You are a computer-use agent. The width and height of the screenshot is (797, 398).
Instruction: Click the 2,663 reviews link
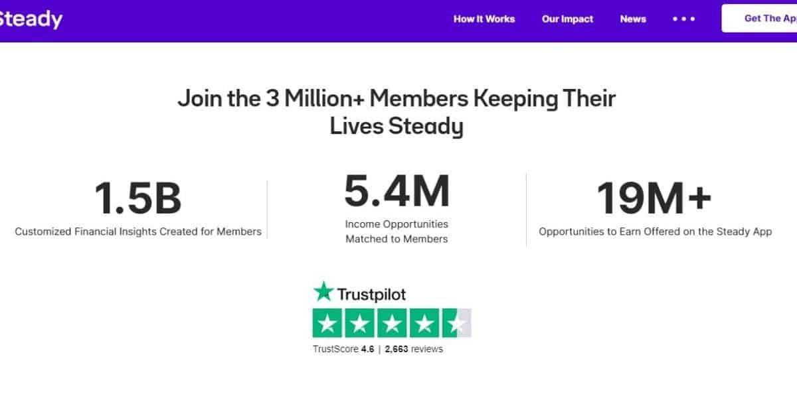(x=414, y=349)
